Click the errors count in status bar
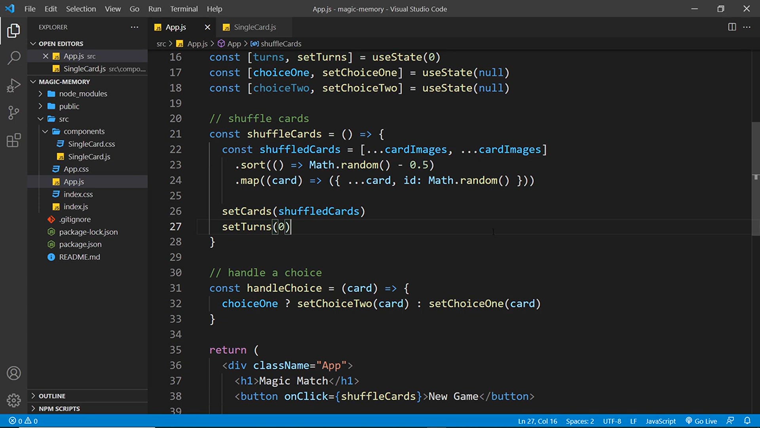The image size is (760, 428). (15, 421)
